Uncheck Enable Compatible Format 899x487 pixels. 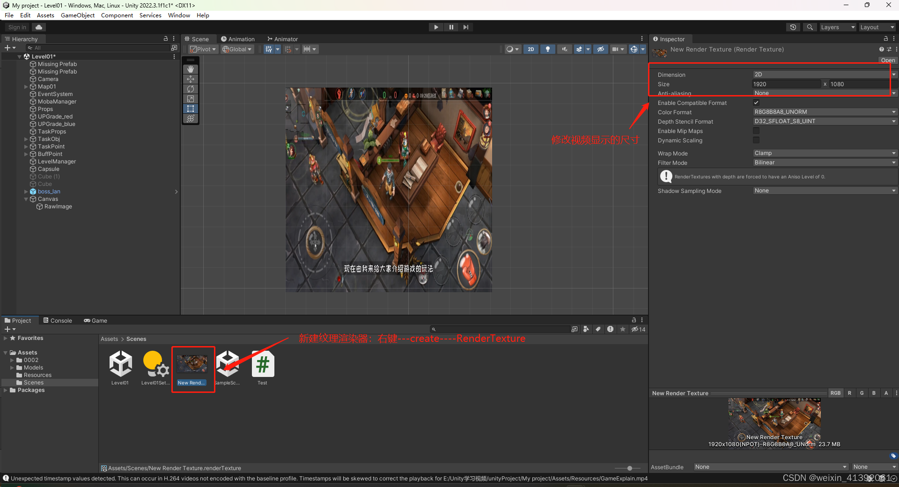(757, 103)
